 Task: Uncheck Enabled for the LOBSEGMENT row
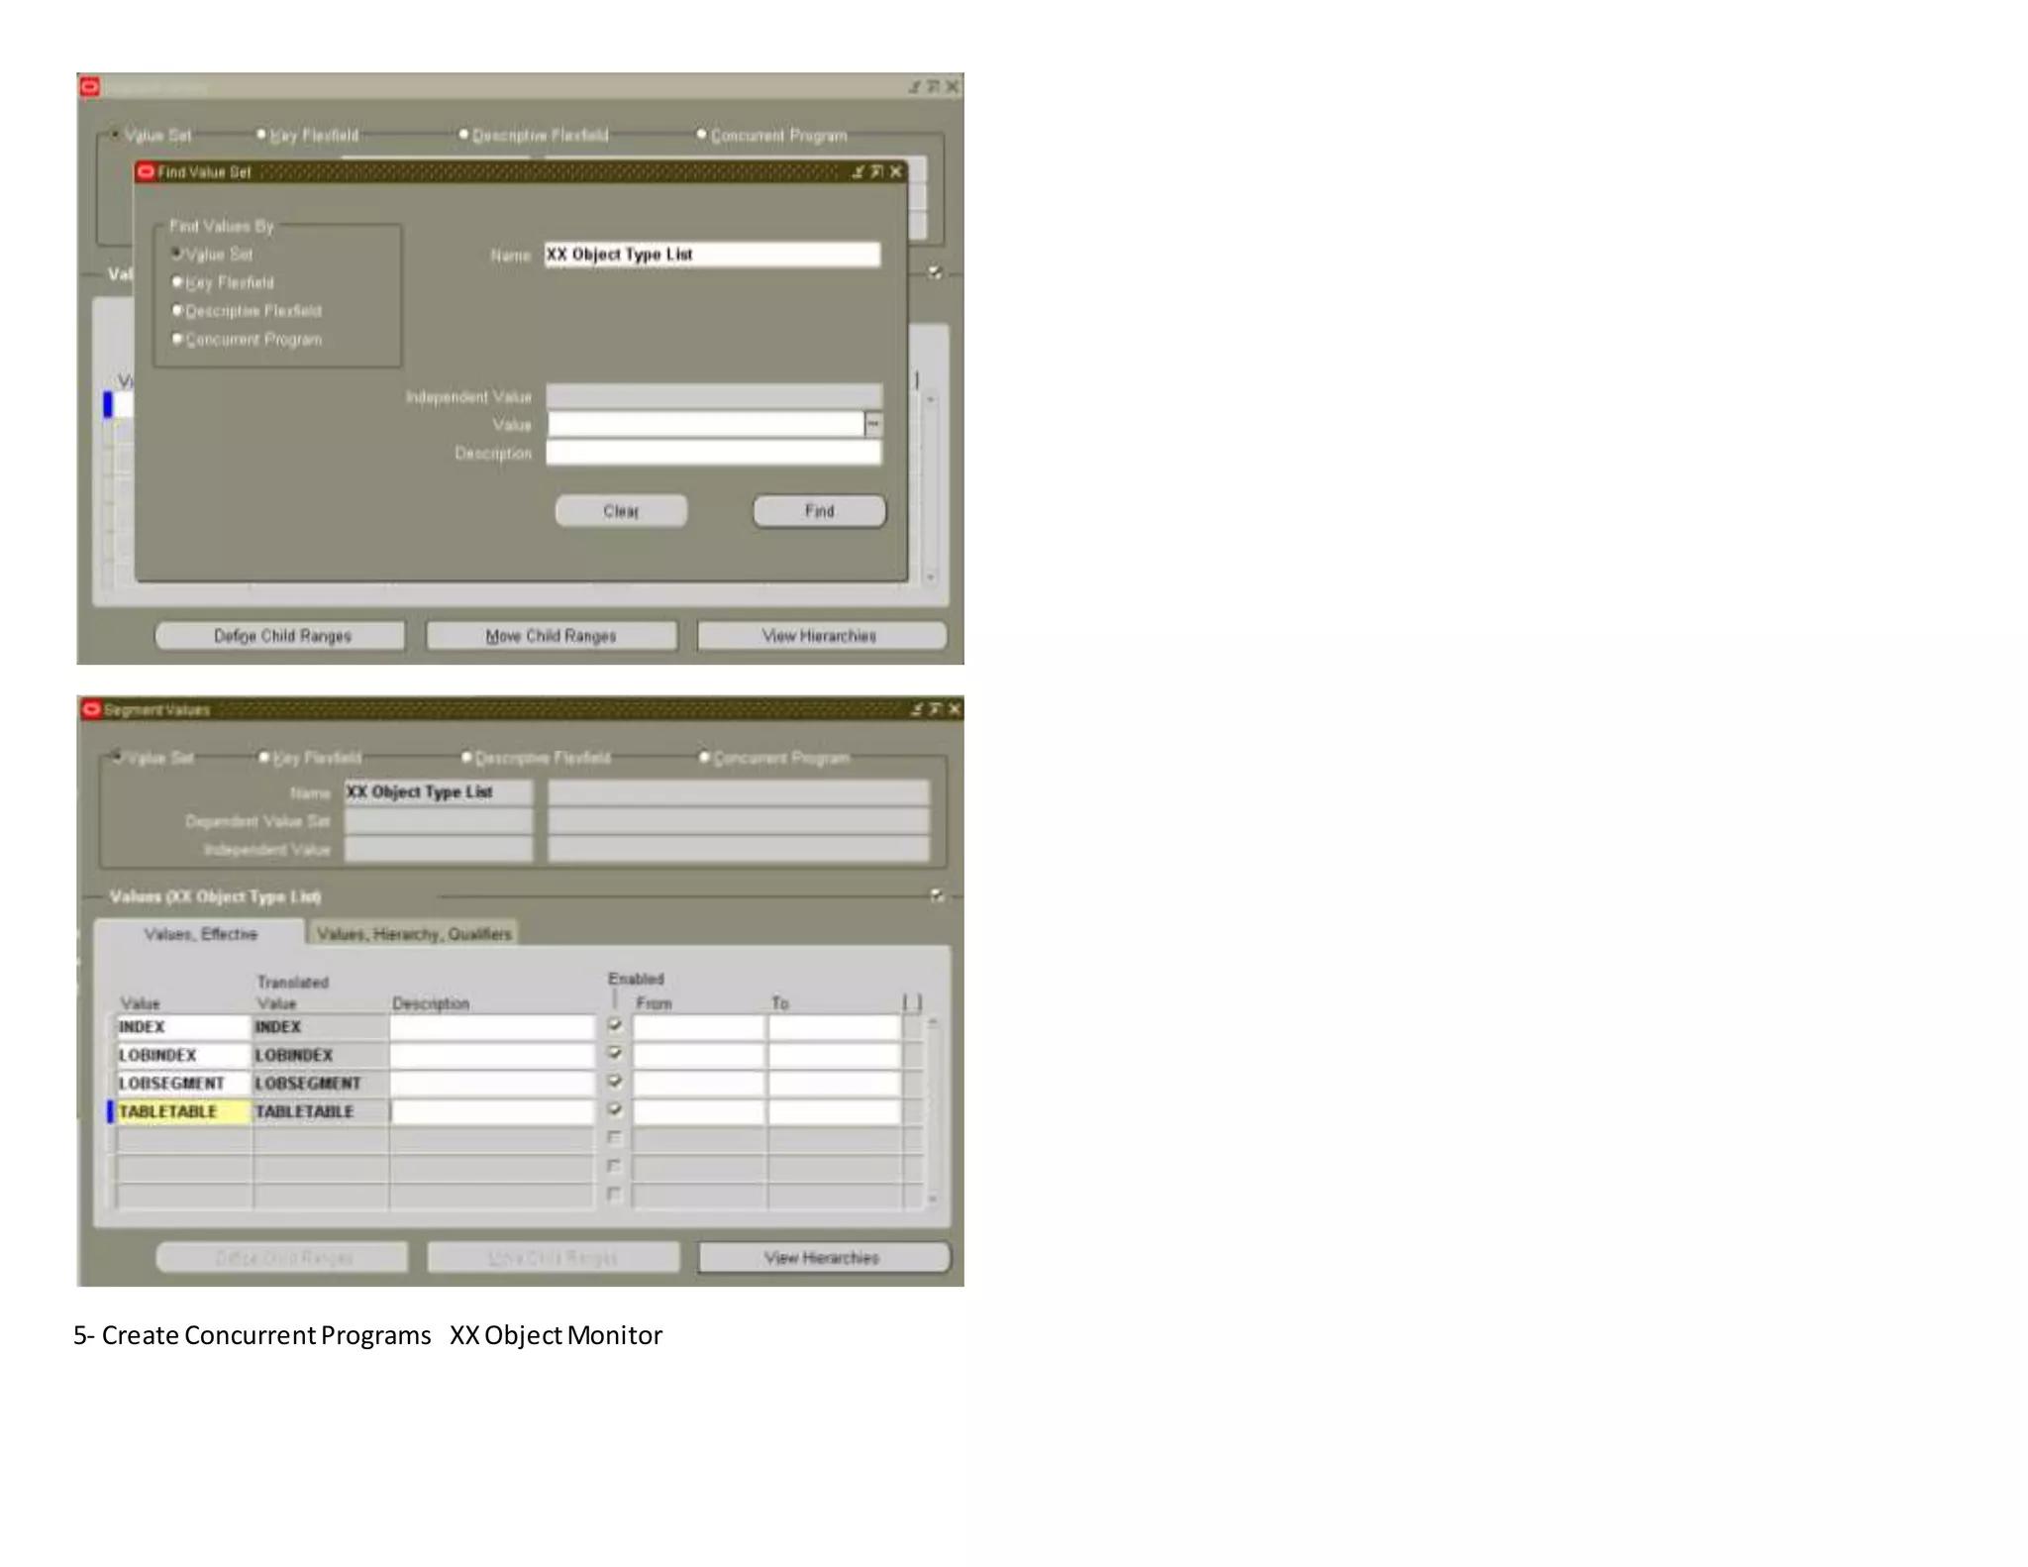click(614, 1081)
